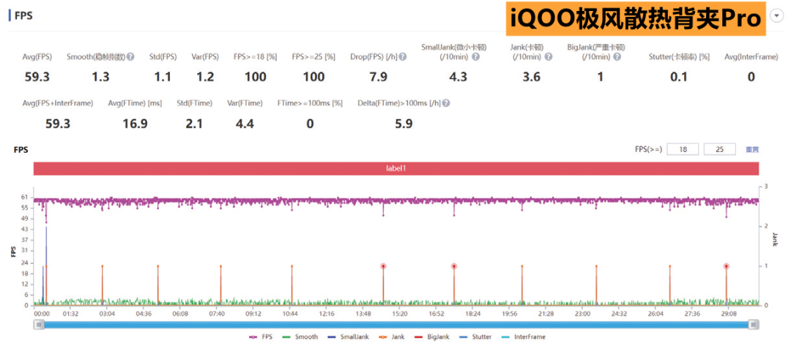Toggle the Smooth series in chart legend
Screen dimensions: 791x343
[x=300, y=336]
